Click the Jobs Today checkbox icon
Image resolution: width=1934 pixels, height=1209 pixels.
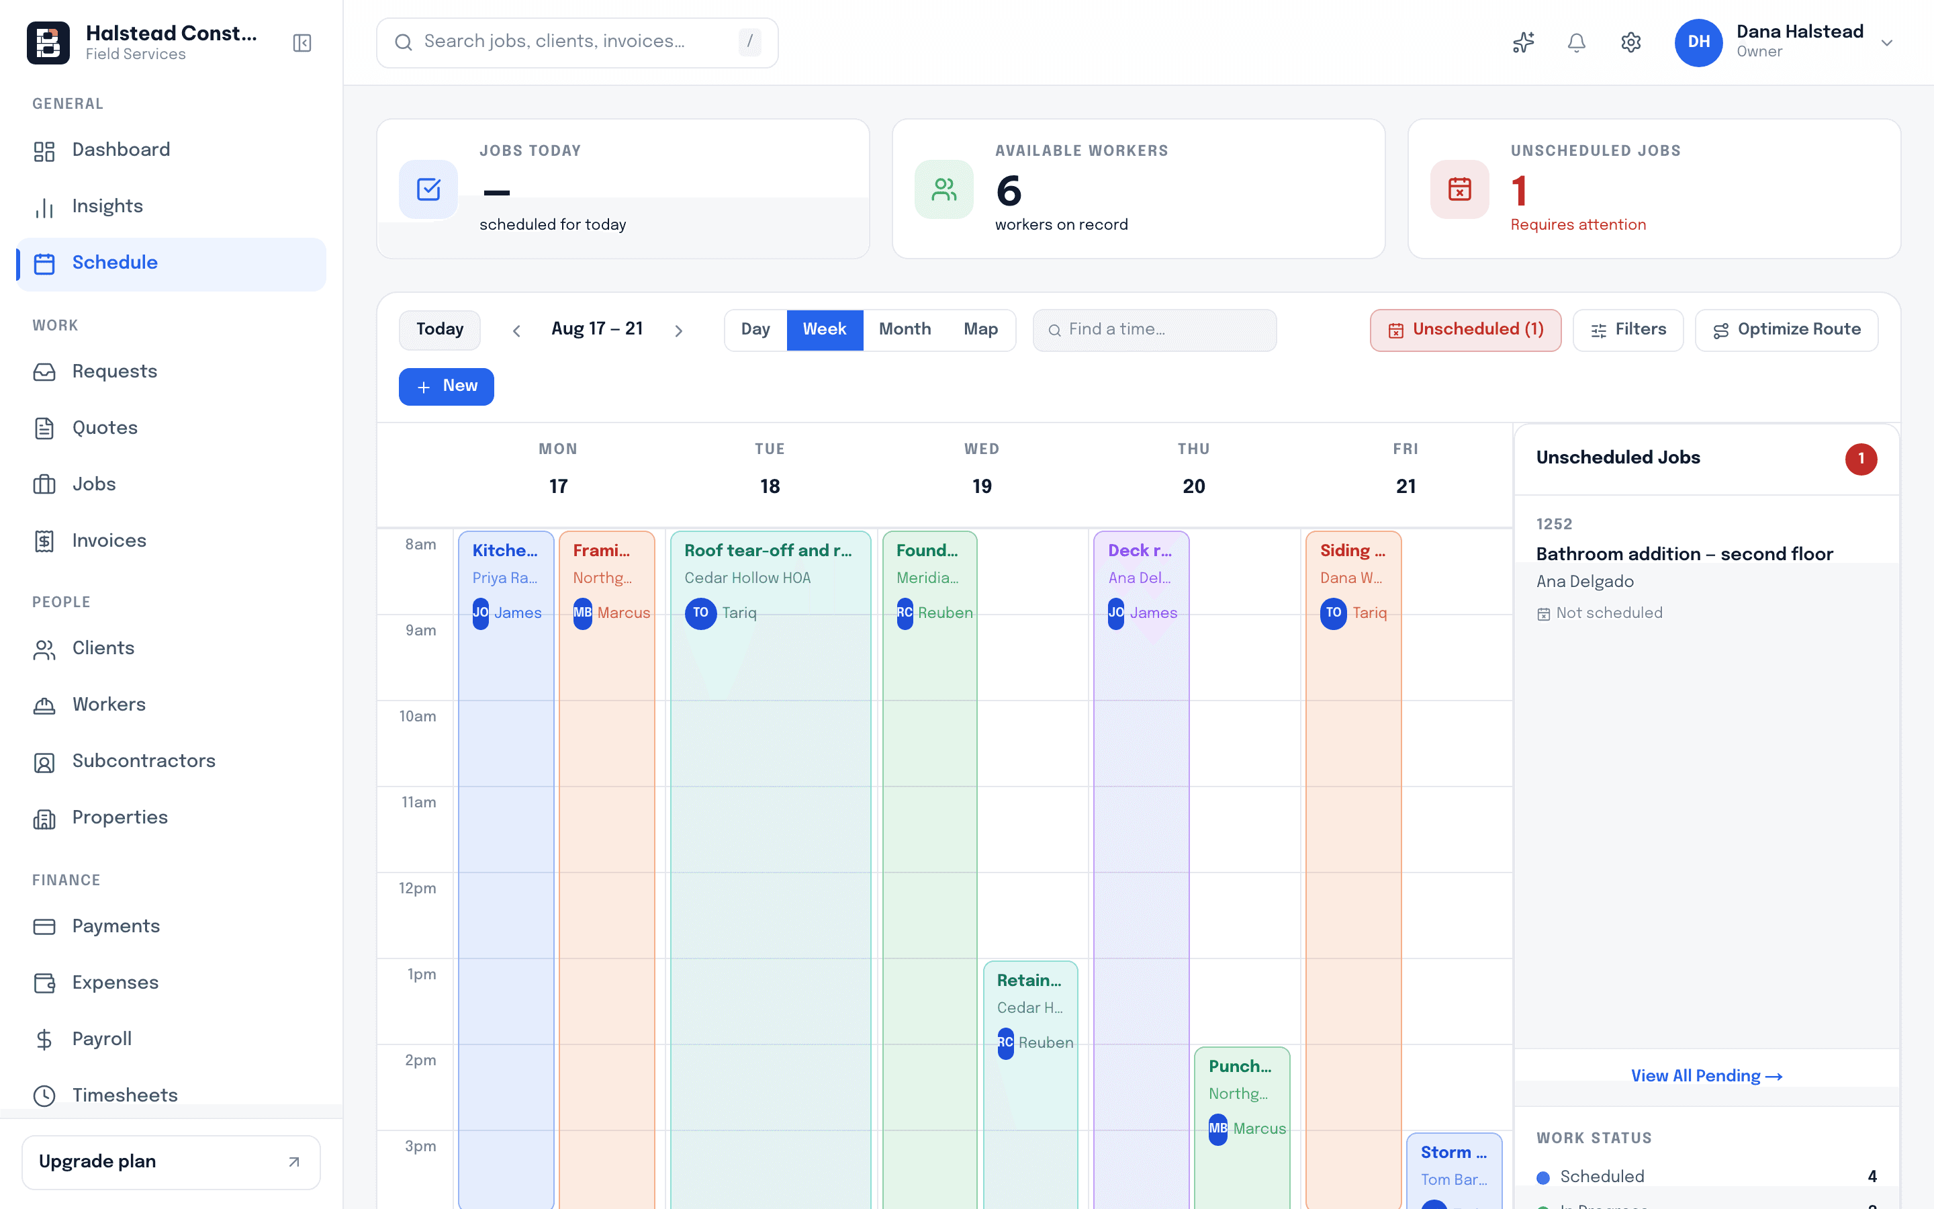[x=428, y=189]
